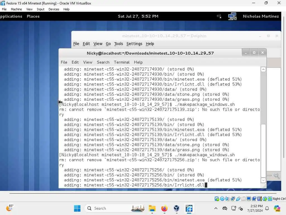This screenshot has height=215, width=286.
Task: Click the network connection tray icon
Action: pyautogui.click(x=233, y=208)
